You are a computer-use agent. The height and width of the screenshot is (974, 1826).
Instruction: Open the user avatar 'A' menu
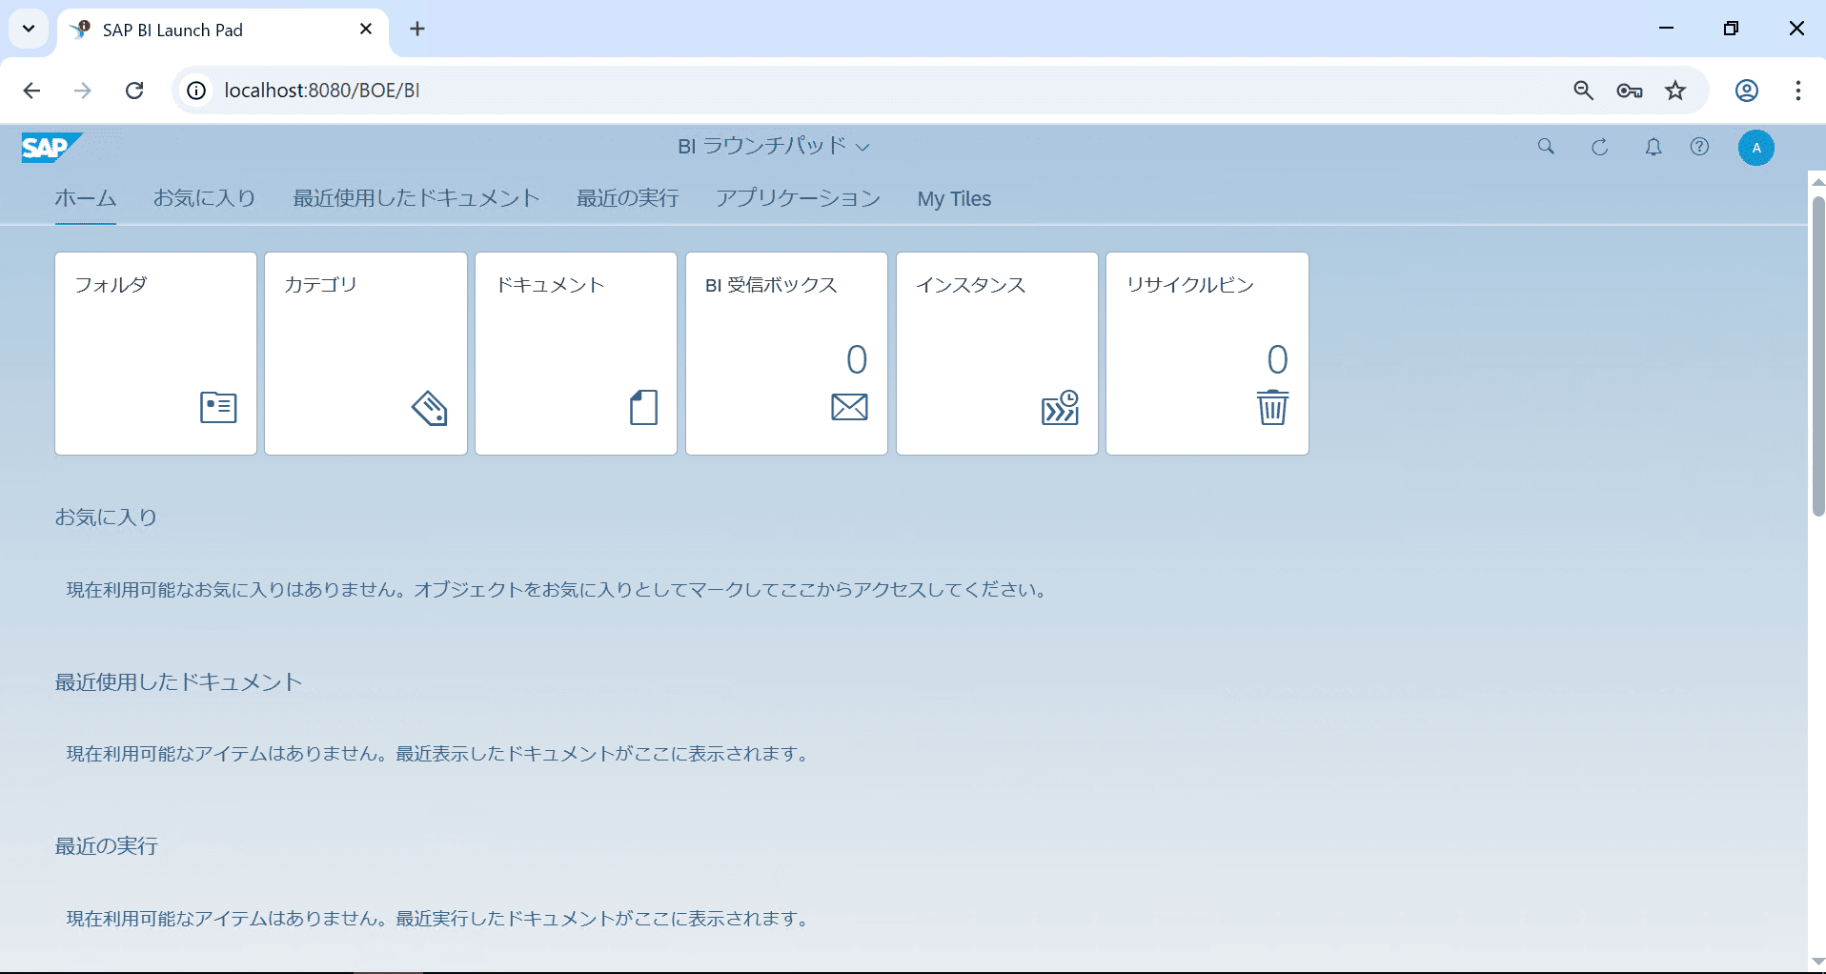[x=1755, y=148]
